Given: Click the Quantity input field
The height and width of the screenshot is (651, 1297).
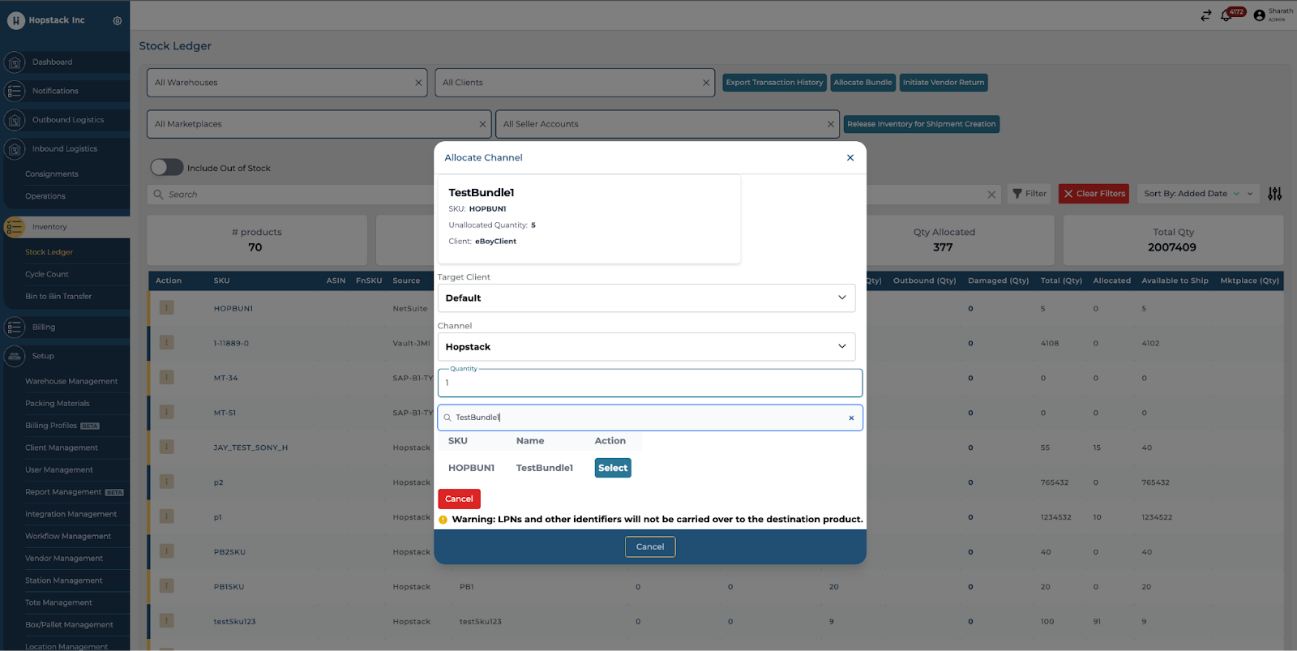Looking at the screenshot, I should pos(649,383).
